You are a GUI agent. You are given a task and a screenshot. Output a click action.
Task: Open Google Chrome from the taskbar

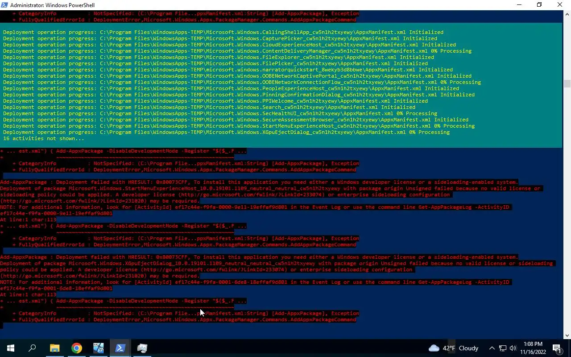77,348
